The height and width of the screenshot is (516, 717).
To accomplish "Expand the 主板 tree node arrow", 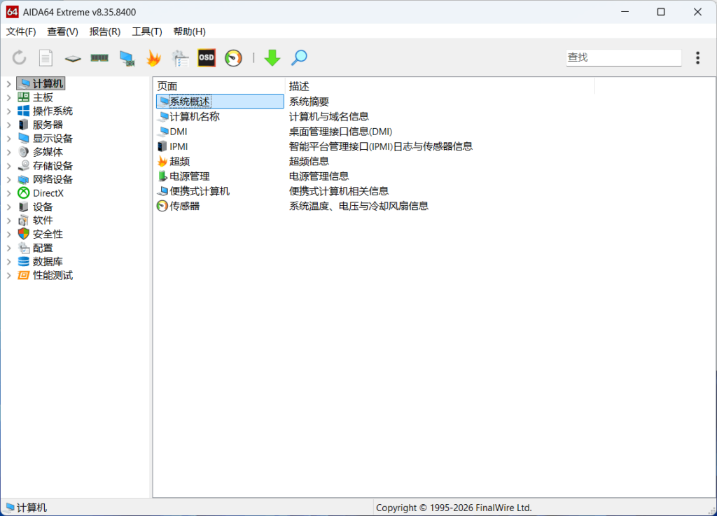I will pyautogui.click(x=8, y=97).
